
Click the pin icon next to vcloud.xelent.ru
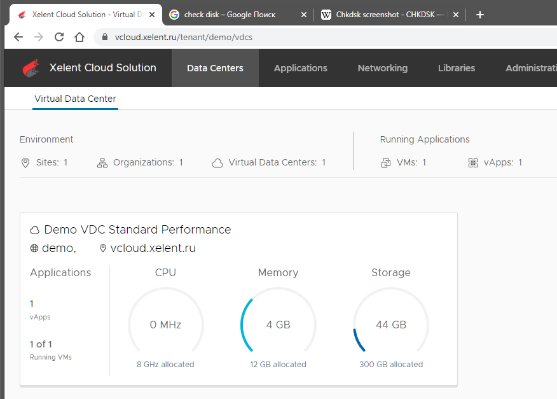(103, 248)
